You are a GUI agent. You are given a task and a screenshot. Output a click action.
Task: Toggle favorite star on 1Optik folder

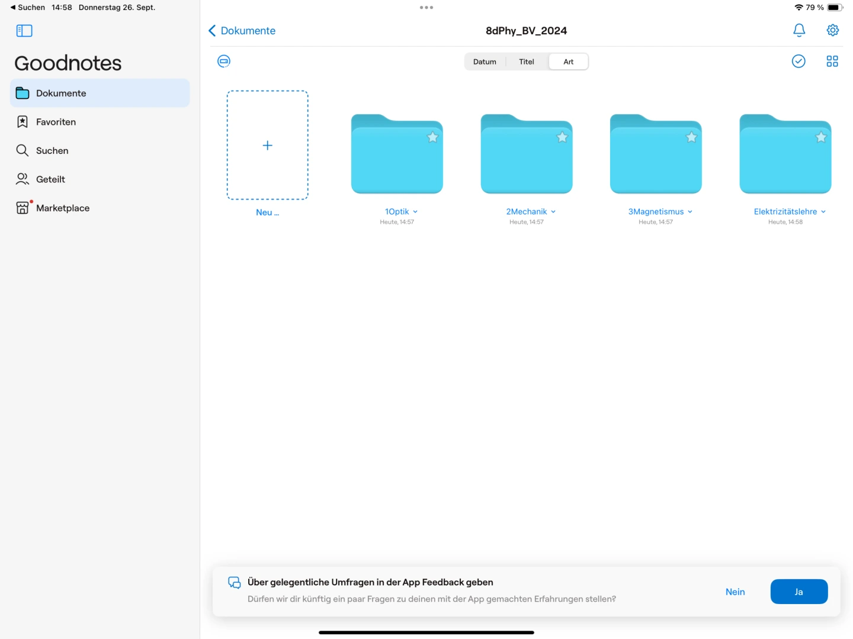pyautogui.click(x=432, y=137)
